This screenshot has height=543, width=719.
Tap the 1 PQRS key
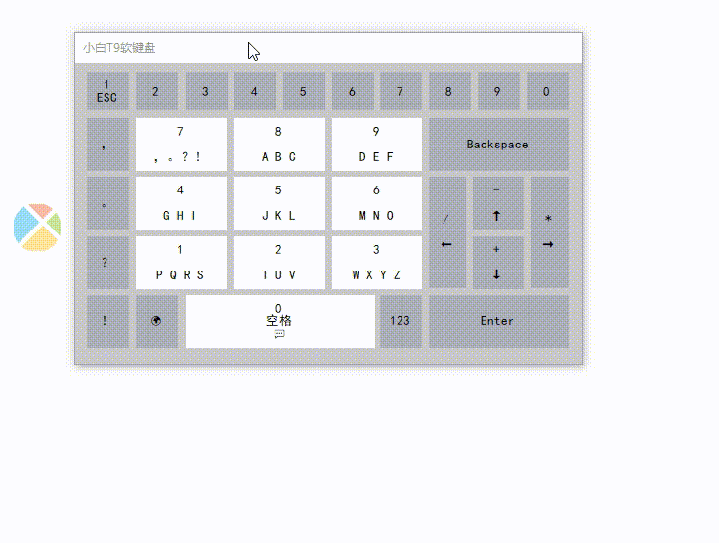pos(181,263)
